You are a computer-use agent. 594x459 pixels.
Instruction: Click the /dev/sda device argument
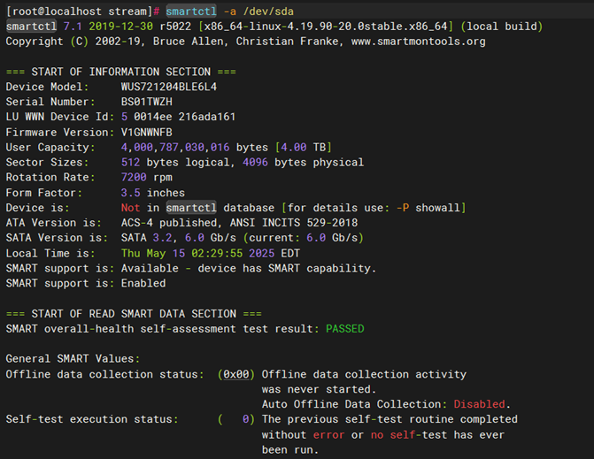268,11
